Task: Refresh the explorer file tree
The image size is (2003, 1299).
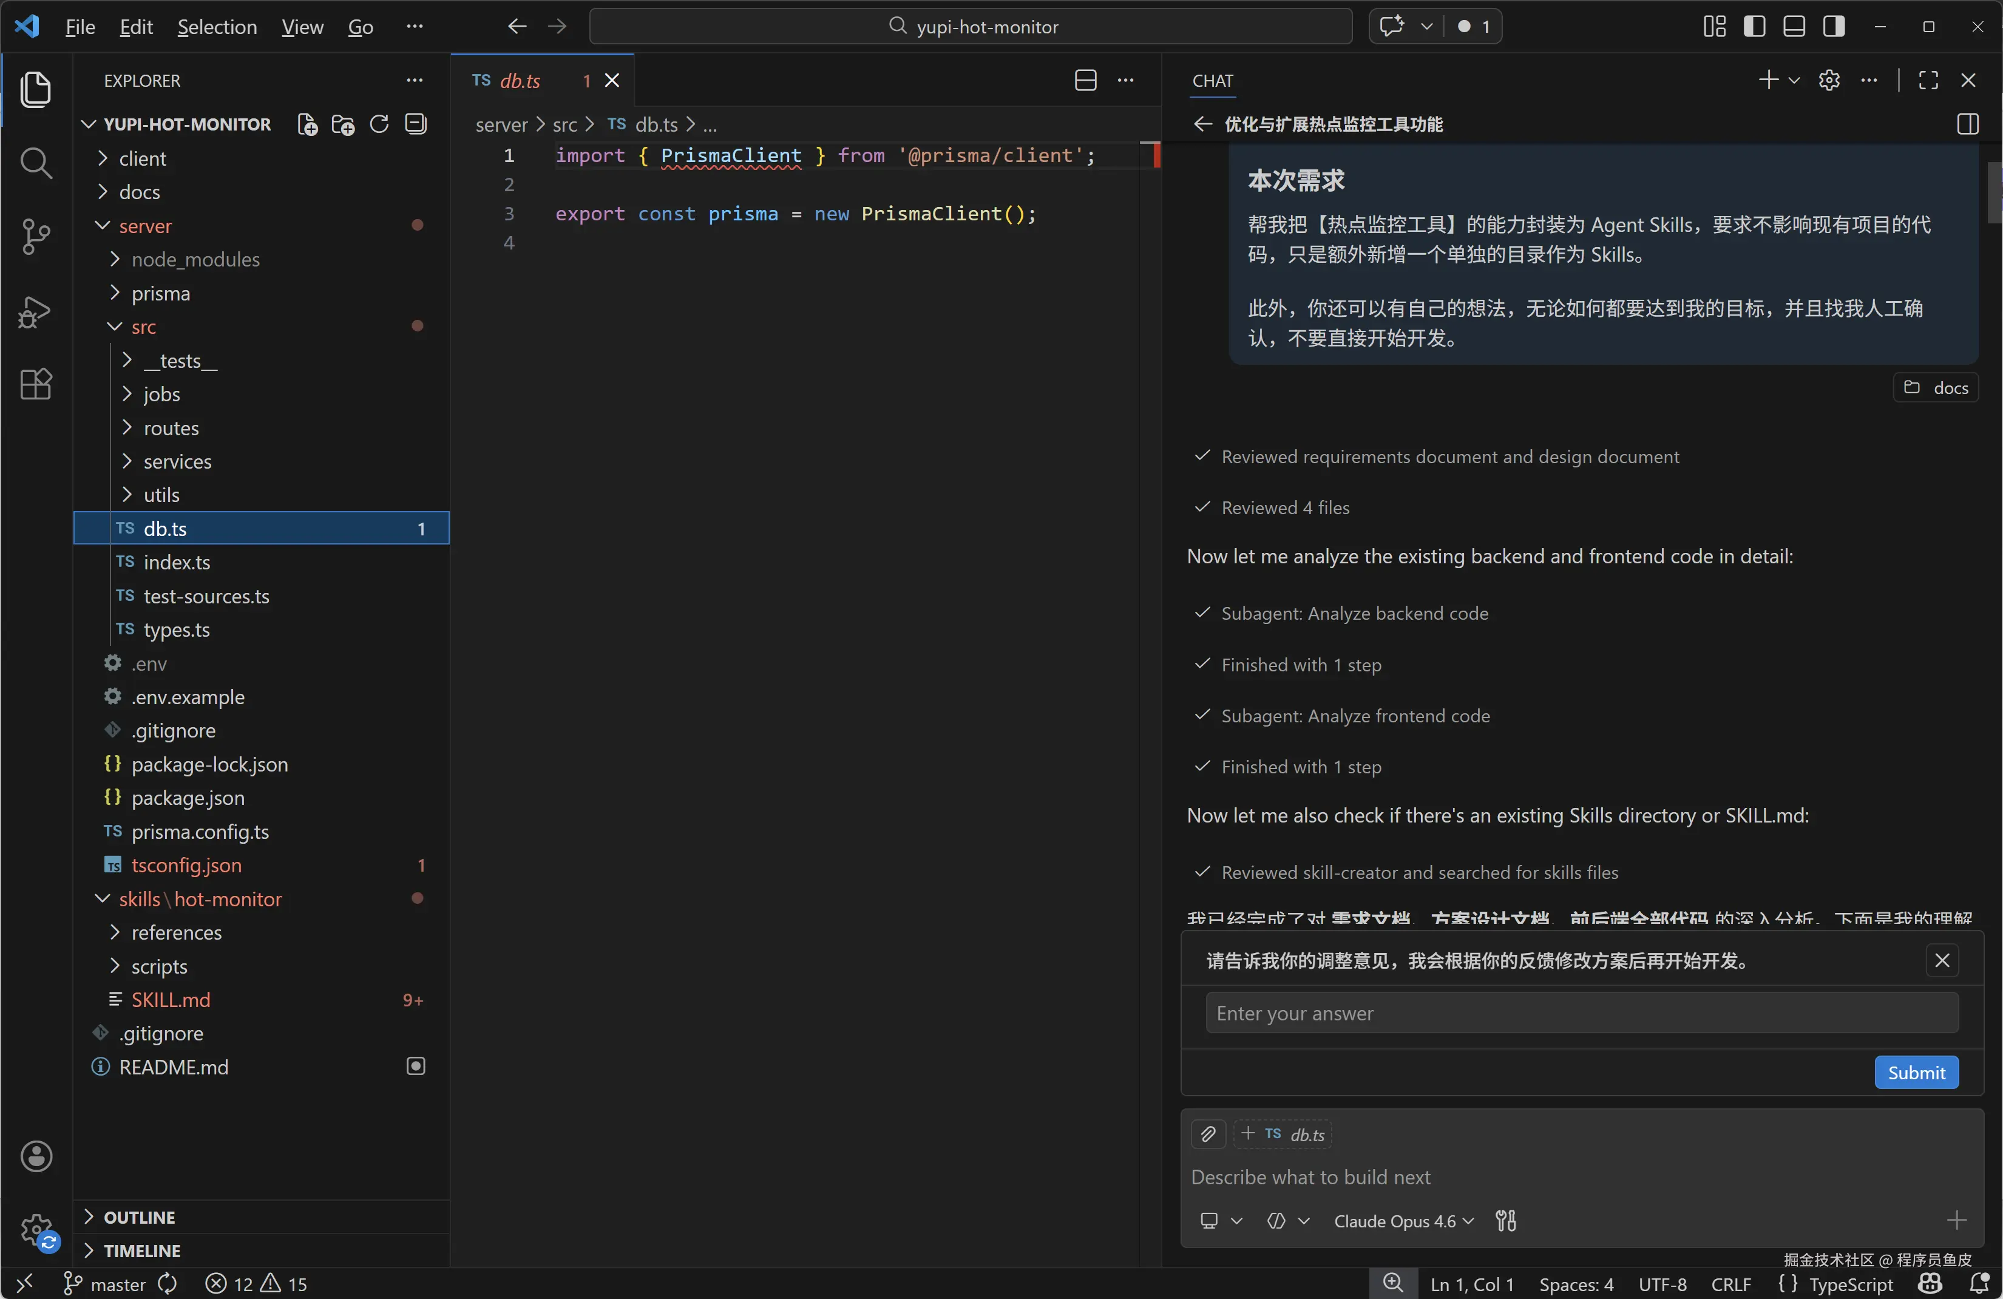Action: click(x=379, y=124)
